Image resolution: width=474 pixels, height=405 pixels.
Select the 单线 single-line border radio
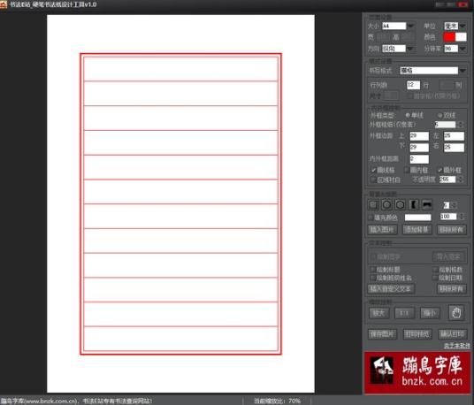point(408,115)
